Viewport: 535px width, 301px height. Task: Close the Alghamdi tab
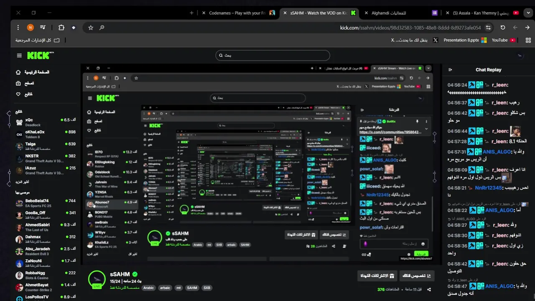(366, 13)
